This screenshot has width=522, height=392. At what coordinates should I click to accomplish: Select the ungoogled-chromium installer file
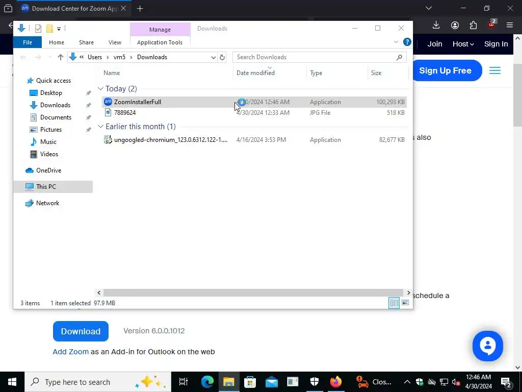point(254,140)
